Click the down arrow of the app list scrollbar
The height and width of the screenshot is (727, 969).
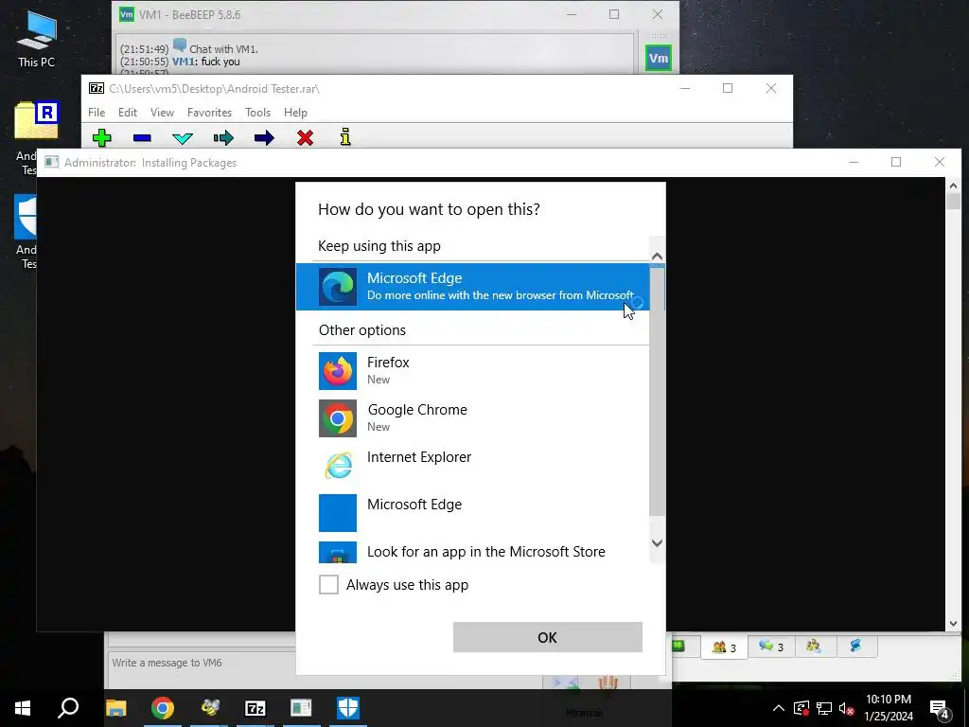point(657,542)
